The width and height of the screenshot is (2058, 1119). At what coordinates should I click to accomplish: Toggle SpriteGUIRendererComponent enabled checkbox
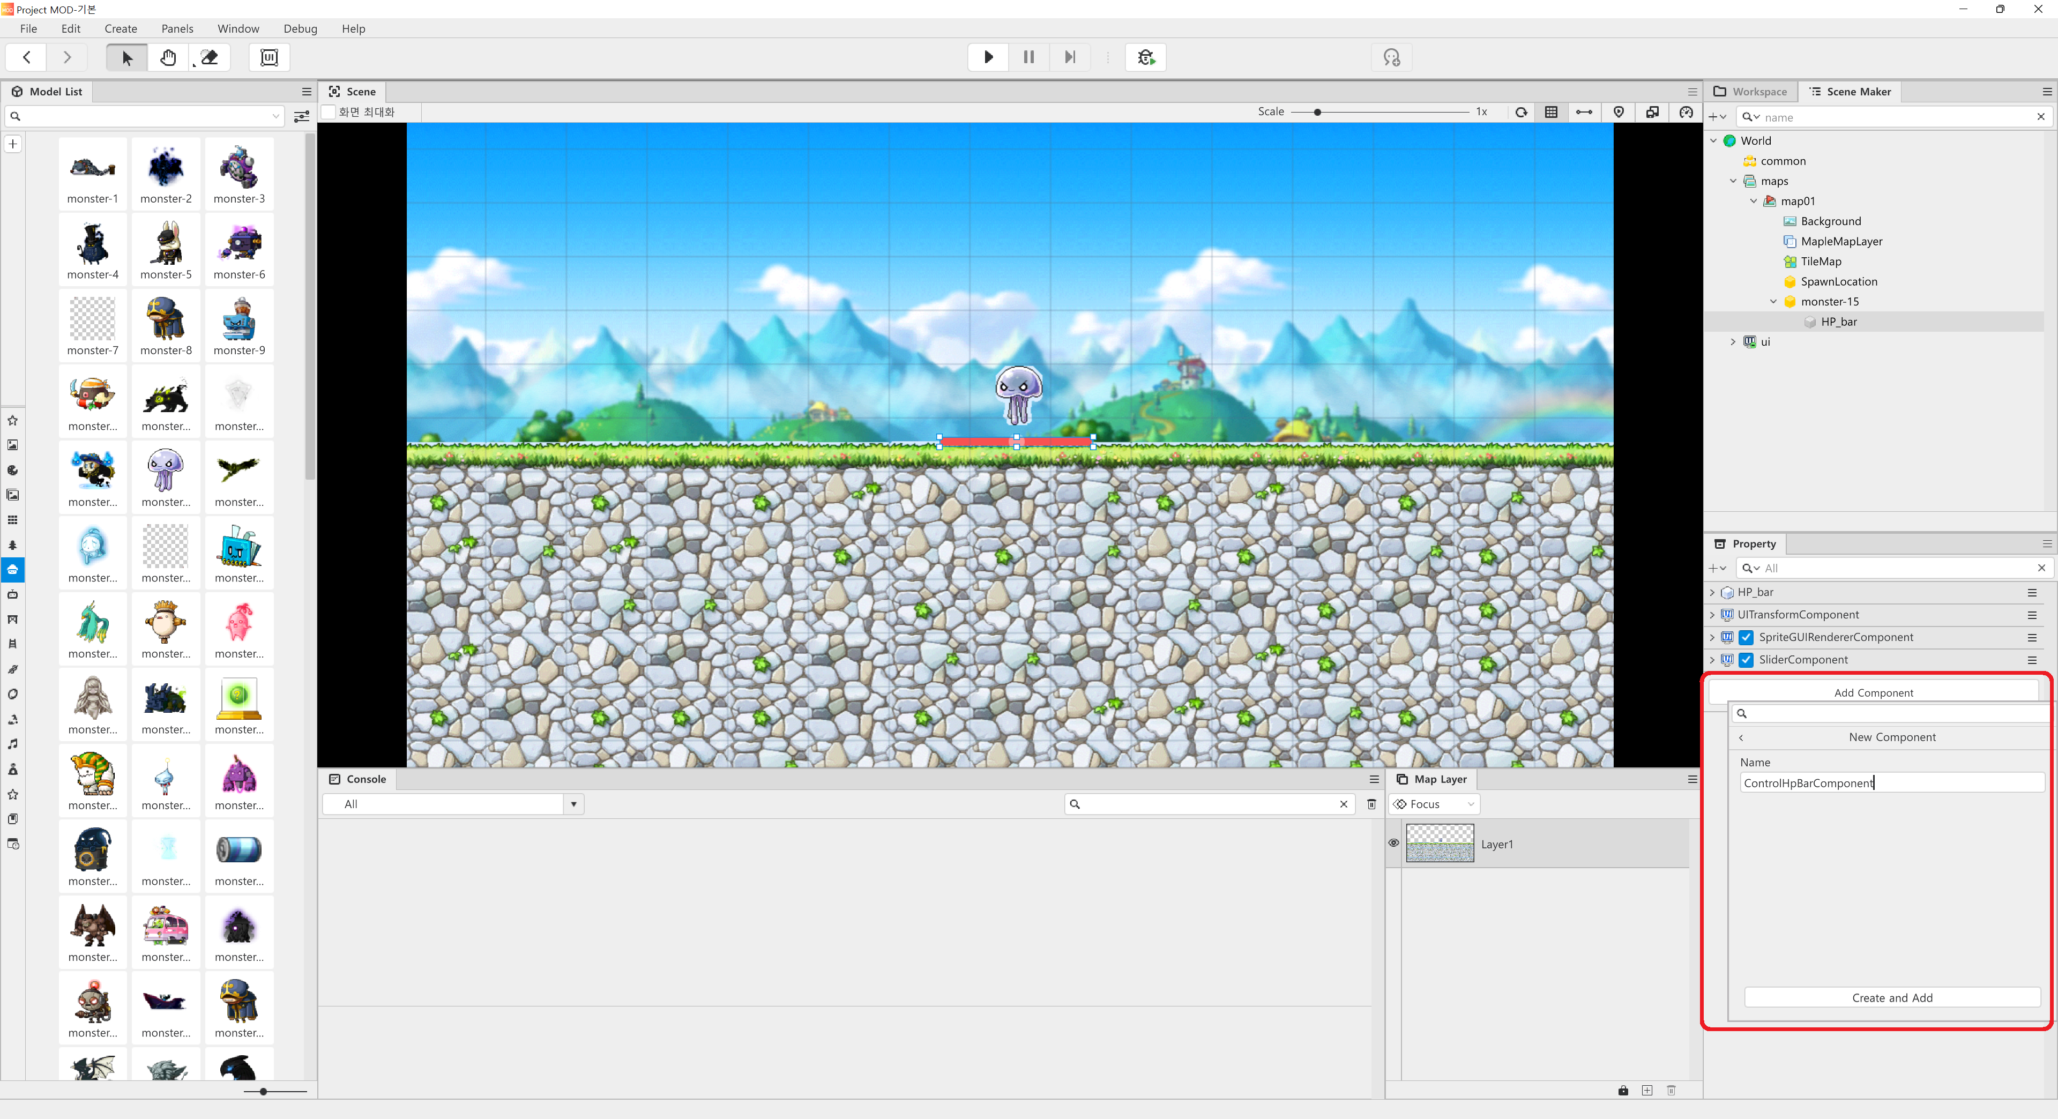1747,637
